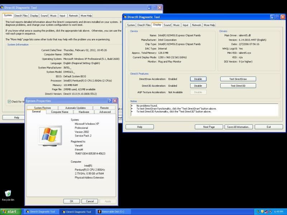Open the Computer Name tab
287x215 pixels.
coord(60,112)
